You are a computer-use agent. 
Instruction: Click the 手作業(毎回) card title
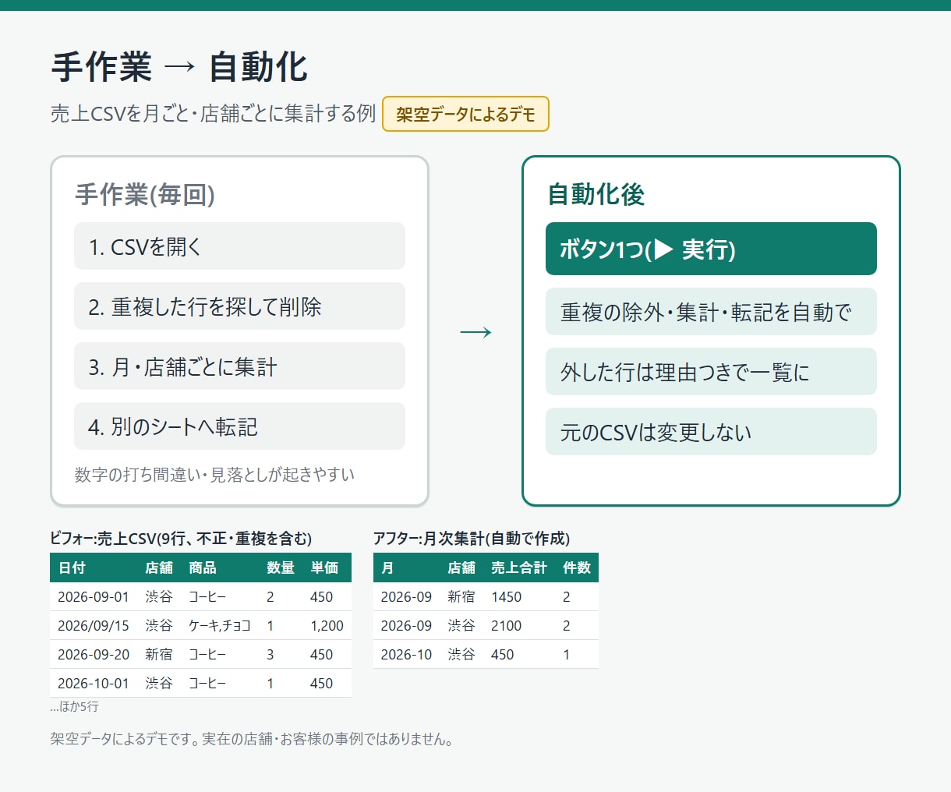[x=145, y=194]
